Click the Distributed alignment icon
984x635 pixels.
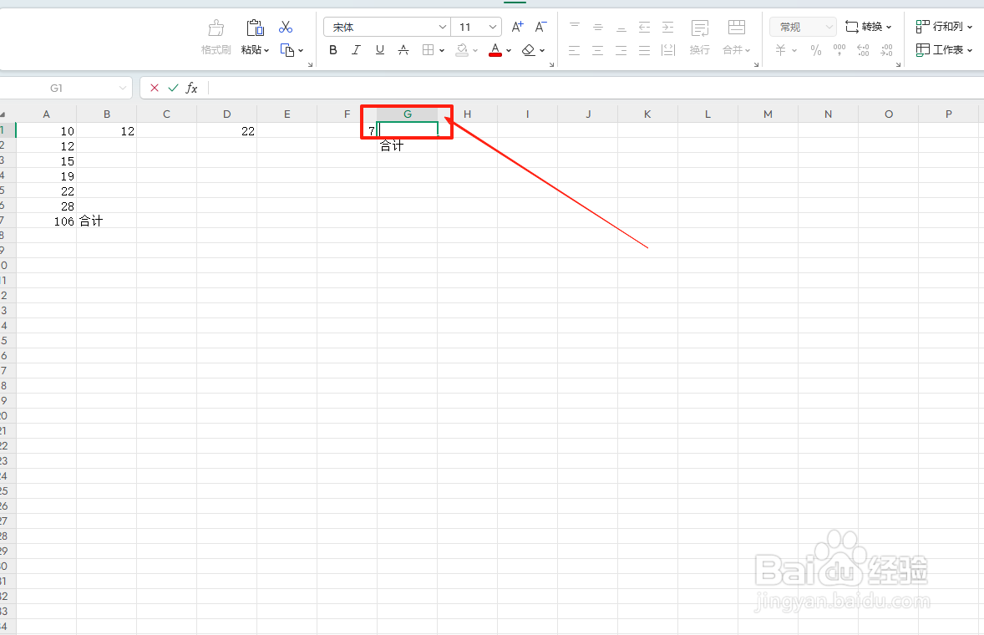pos(667,50)
